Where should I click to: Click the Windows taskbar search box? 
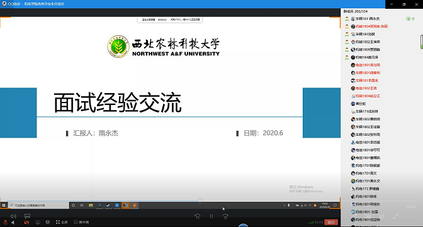tap(38, 206)
